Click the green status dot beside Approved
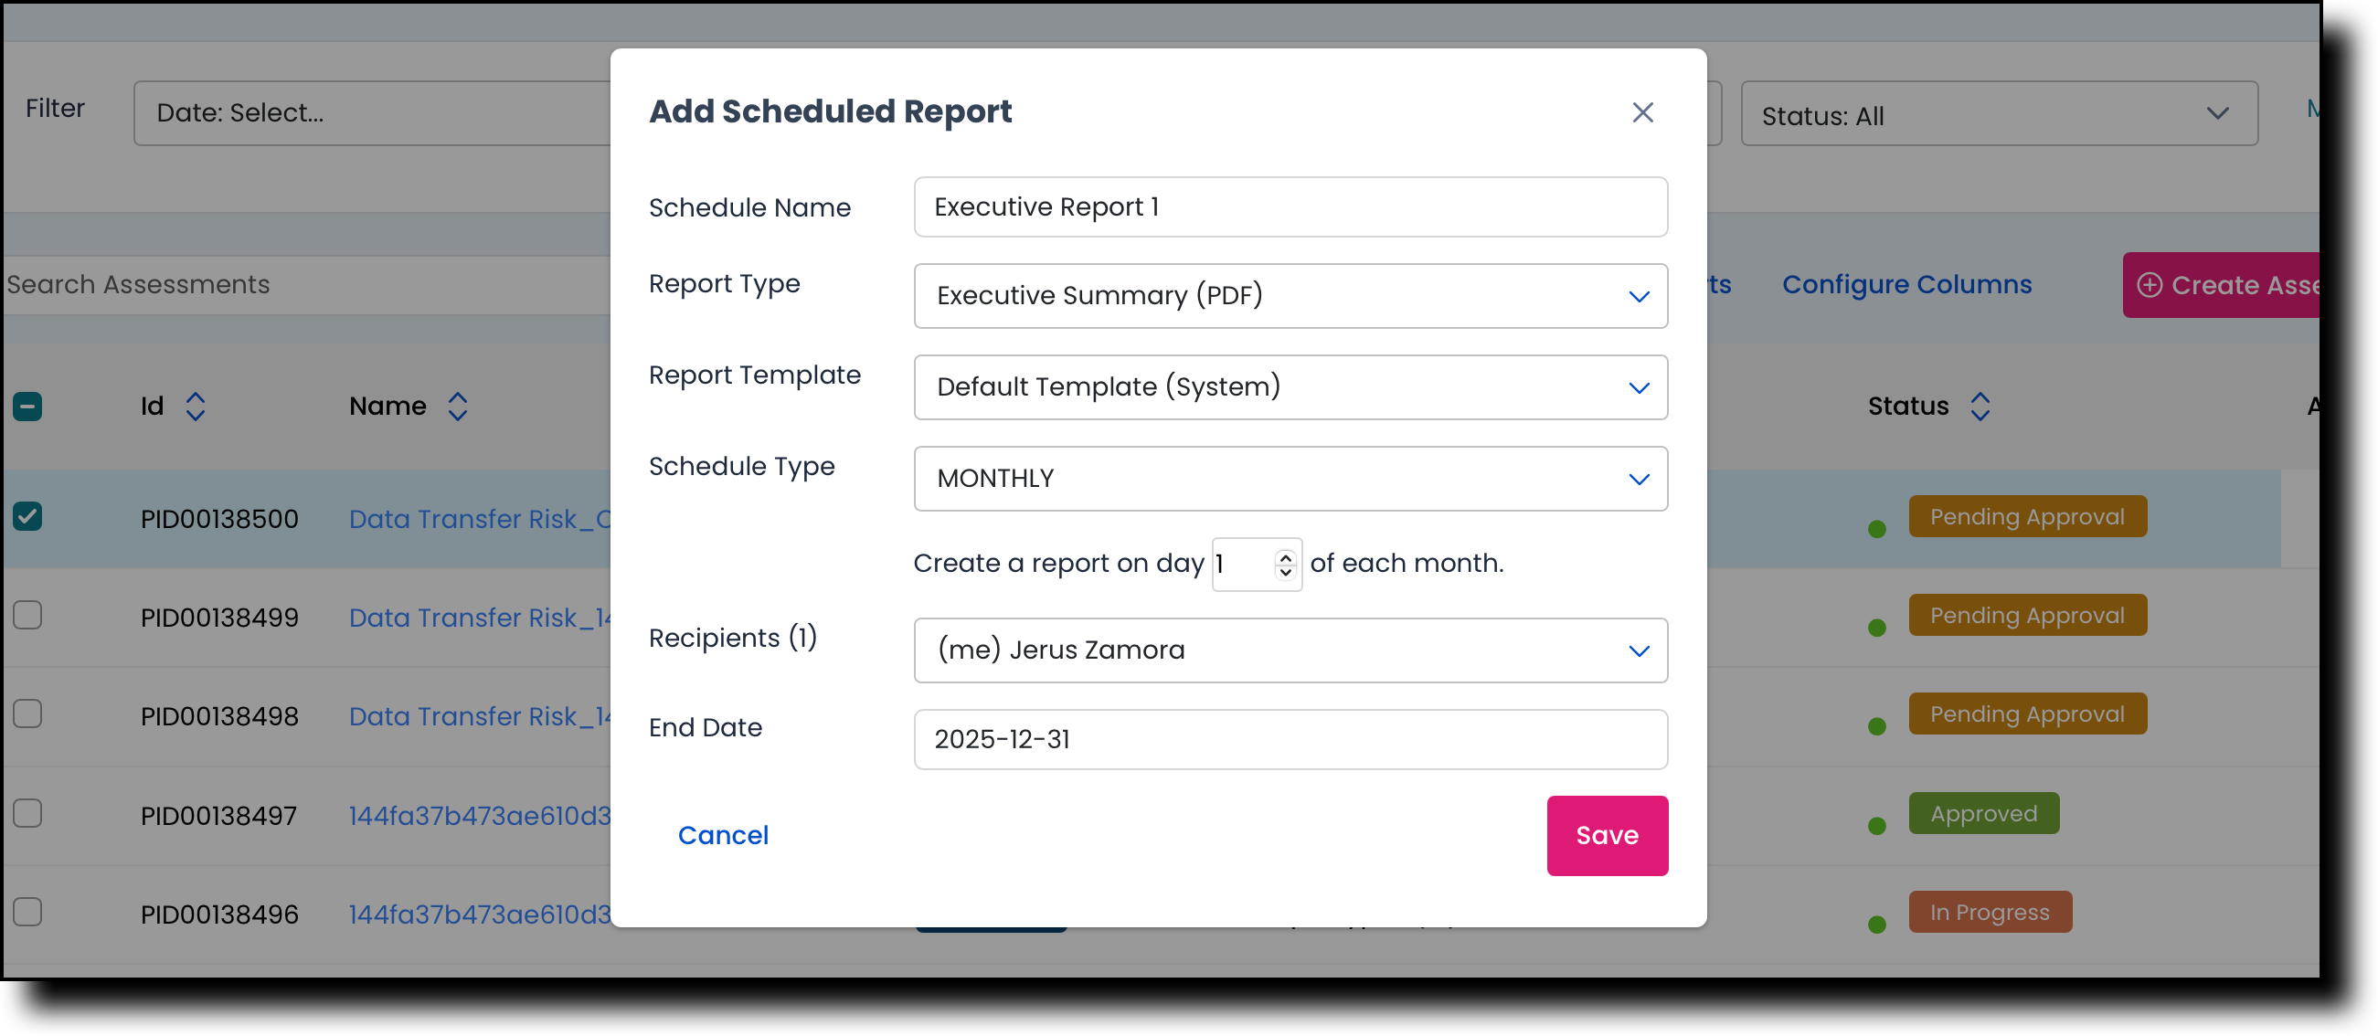 click(x=1876, y=826)
